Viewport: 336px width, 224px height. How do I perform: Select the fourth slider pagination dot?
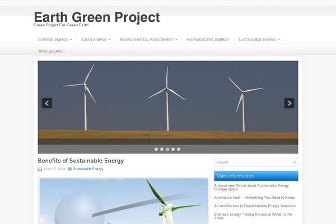tap(173, 149)
